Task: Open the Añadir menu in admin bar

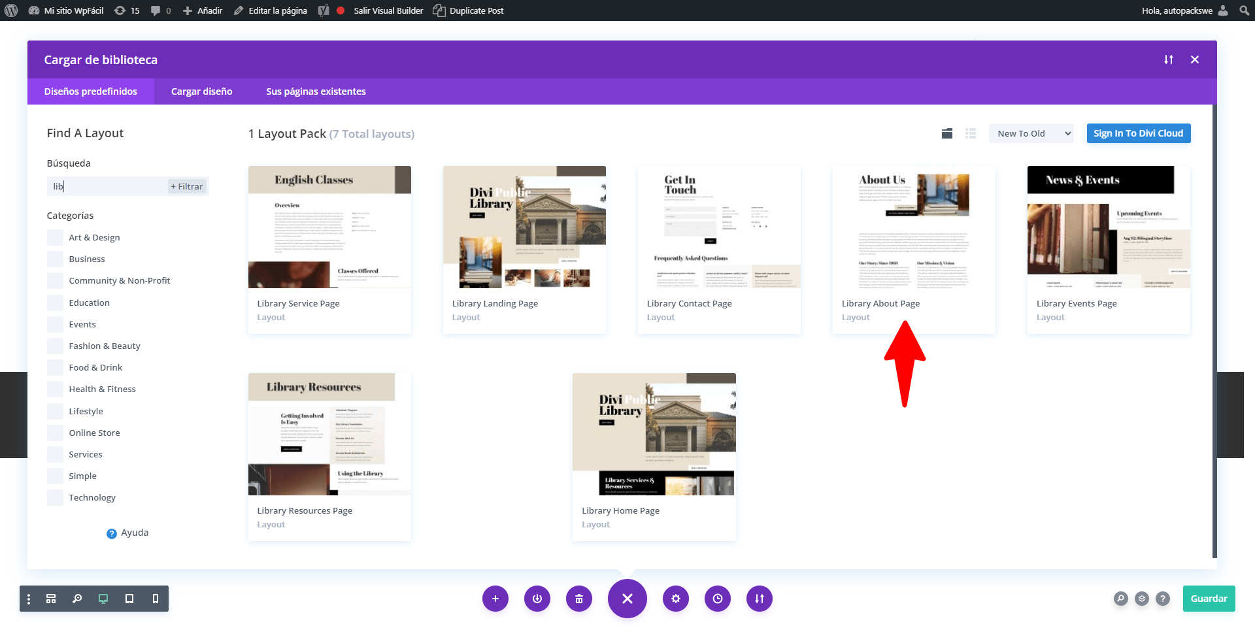Action: click(x=203, y=10)
